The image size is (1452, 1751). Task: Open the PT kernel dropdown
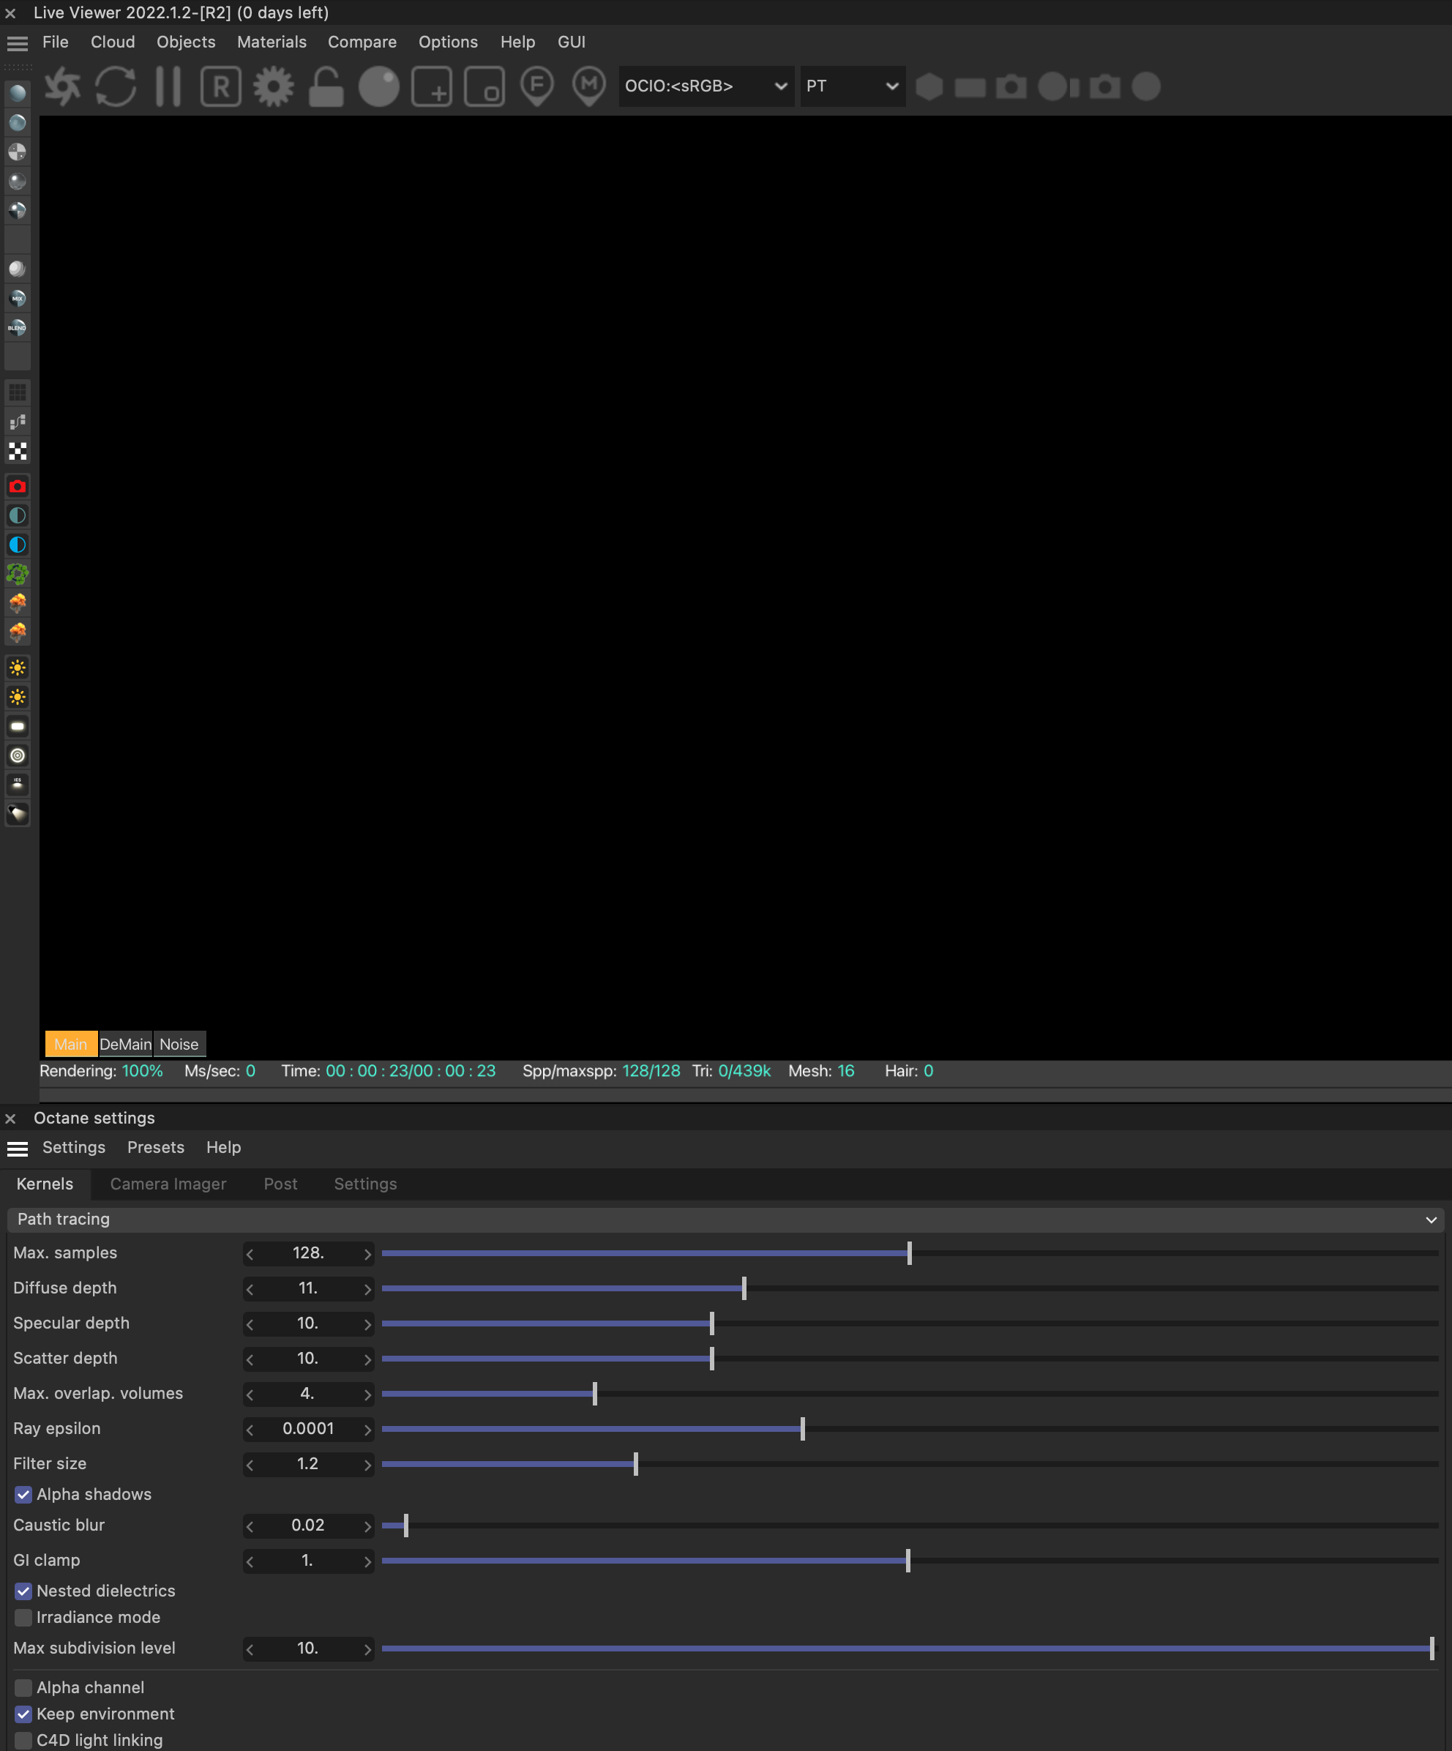852,86
